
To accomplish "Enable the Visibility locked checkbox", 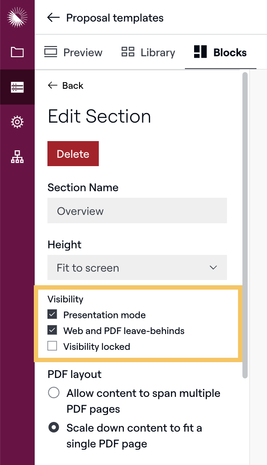I will coord(52,346).
